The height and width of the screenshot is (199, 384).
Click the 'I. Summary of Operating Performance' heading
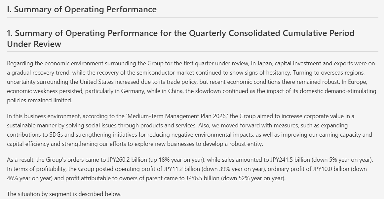pyautogui.click(x=82, y=9)
